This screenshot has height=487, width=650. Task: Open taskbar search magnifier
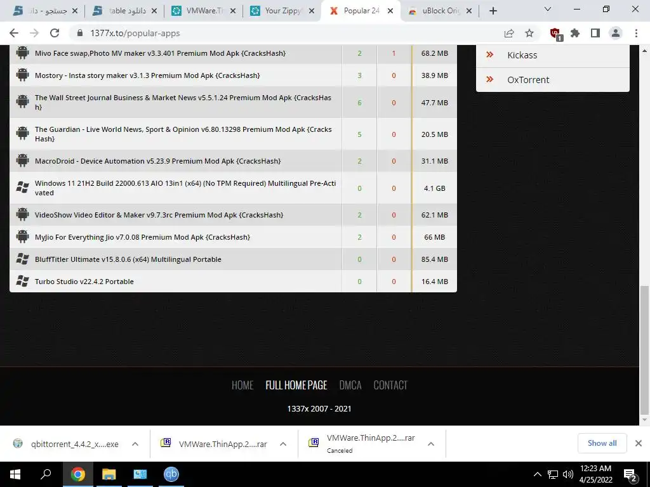[46, 474]
